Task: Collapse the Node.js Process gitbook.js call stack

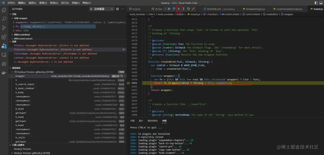Action: tap(12, 72)
